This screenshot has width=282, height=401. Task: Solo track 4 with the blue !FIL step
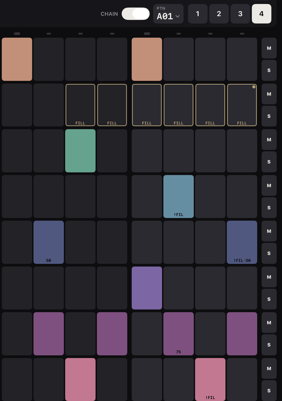tap(269, 208)
